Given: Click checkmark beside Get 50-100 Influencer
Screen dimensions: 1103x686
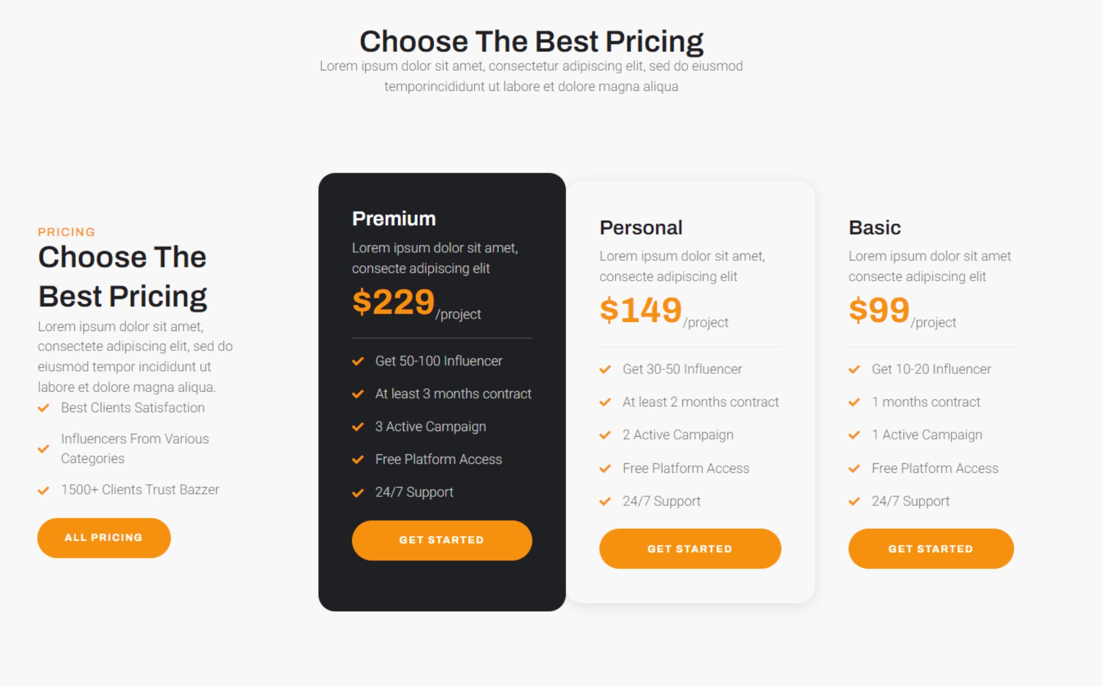Looking at the screenshot, I should click(358, 361).
